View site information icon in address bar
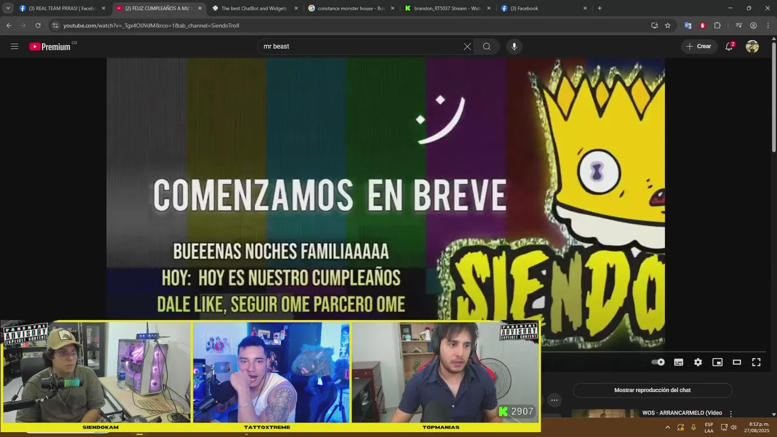The height and width of the screenshot is (437, 777). point(55,25)
